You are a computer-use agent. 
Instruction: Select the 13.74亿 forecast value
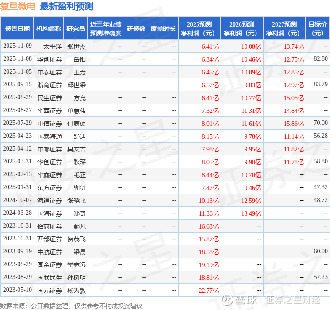tap(294, 46)
